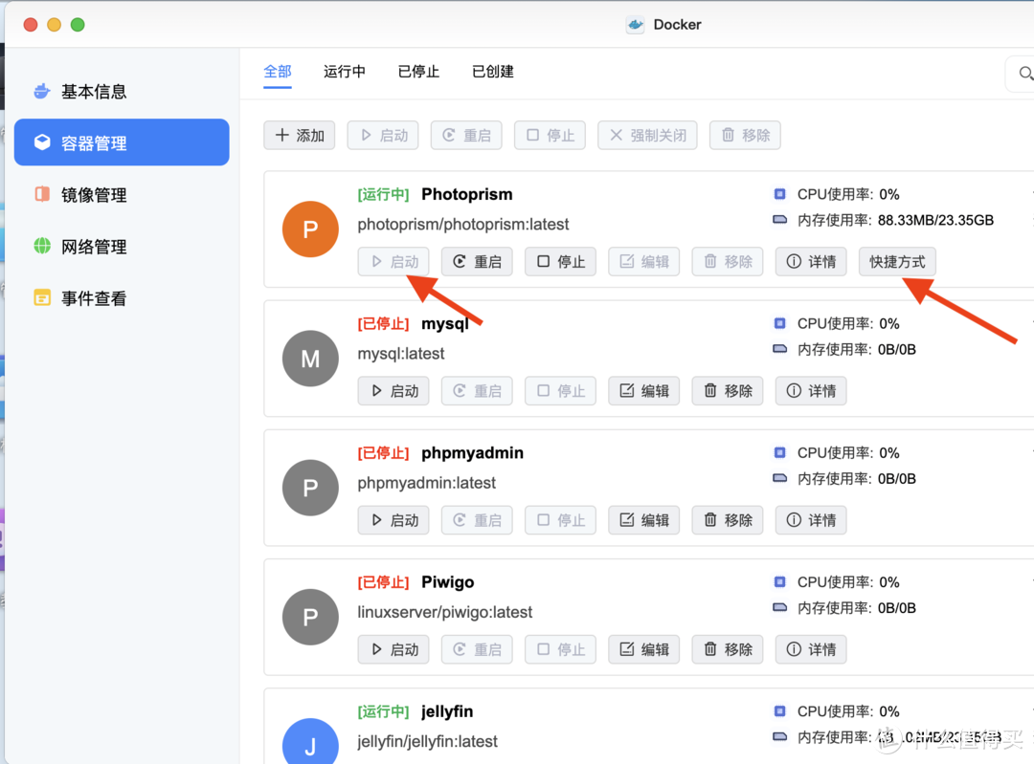The width and height of the screenshot is (1034, 764).
Task: Click the gray Piwigo avatar icon
Action: (310, 617)
